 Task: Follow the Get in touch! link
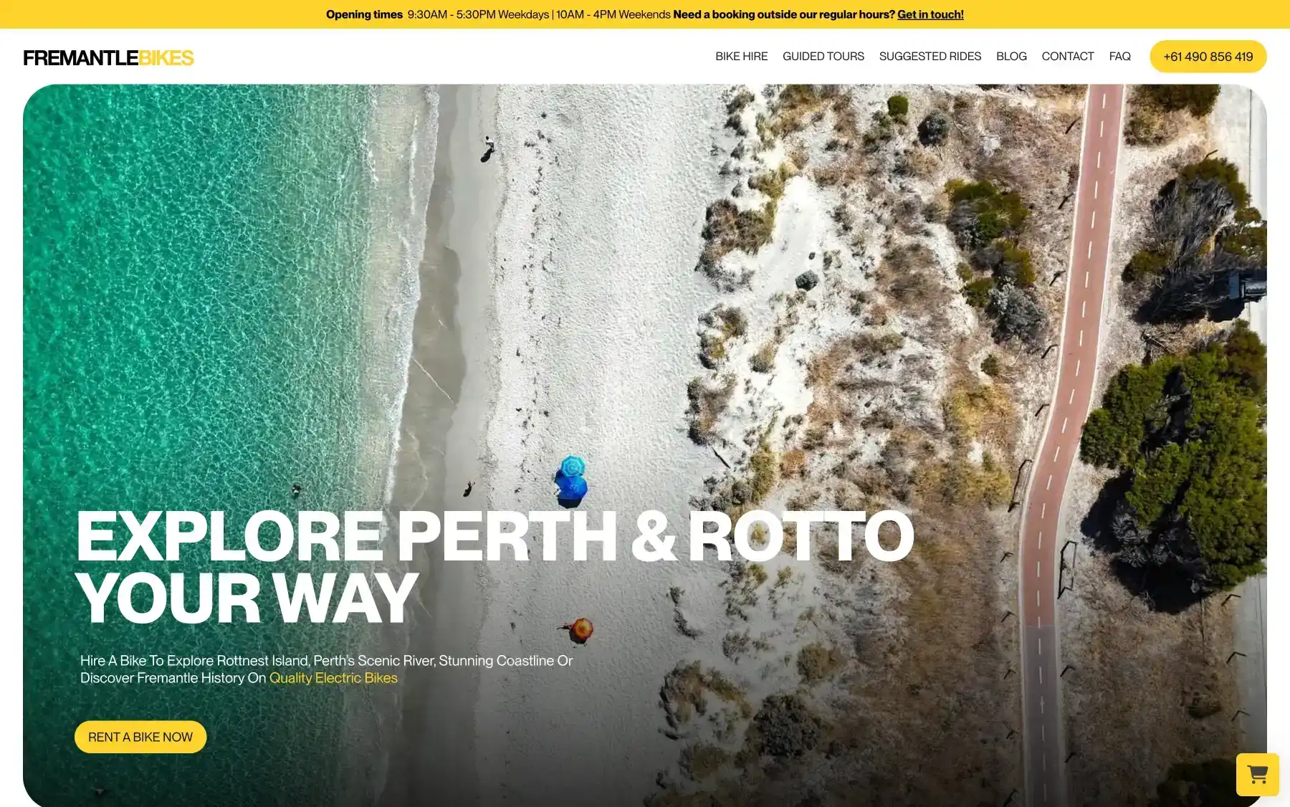coord(930,14)
